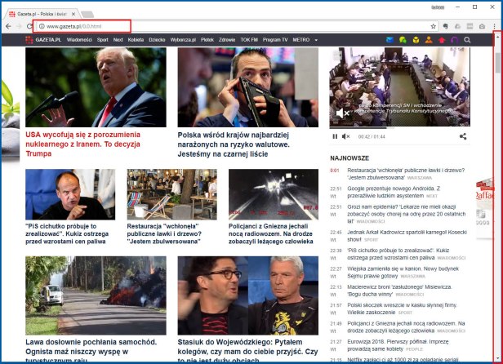Click the page scrollbar down arrow
The width and height of the screenshot is (503, 364).
coord(498,358)
